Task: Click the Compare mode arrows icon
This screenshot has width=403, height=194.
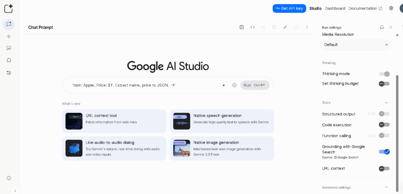Action: [285, 27]
